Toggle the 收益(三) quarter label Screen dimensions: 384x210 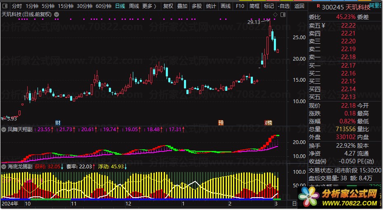click(x=318, y=161)
